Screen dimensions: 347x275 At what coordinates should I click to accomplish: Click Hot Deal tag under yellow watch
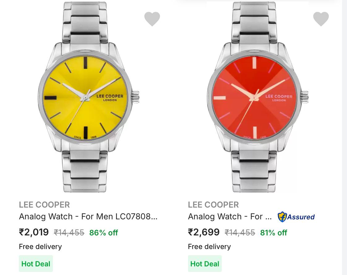click(x=36, y=264)
